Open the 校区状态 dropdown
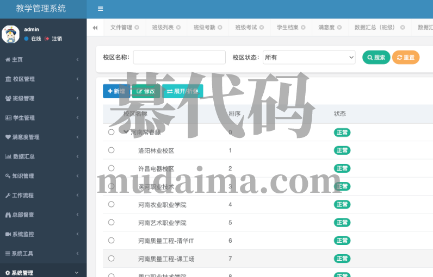Image resolution: width=433 pixels, height=277 pixels. (x=308, y=58)
